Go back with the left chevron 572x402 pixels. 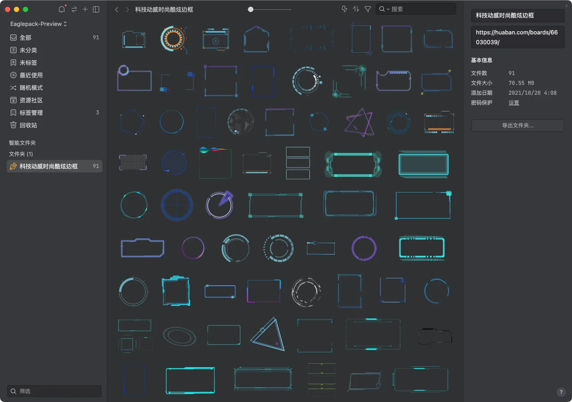pyautogui.click(x=117, y=9)
